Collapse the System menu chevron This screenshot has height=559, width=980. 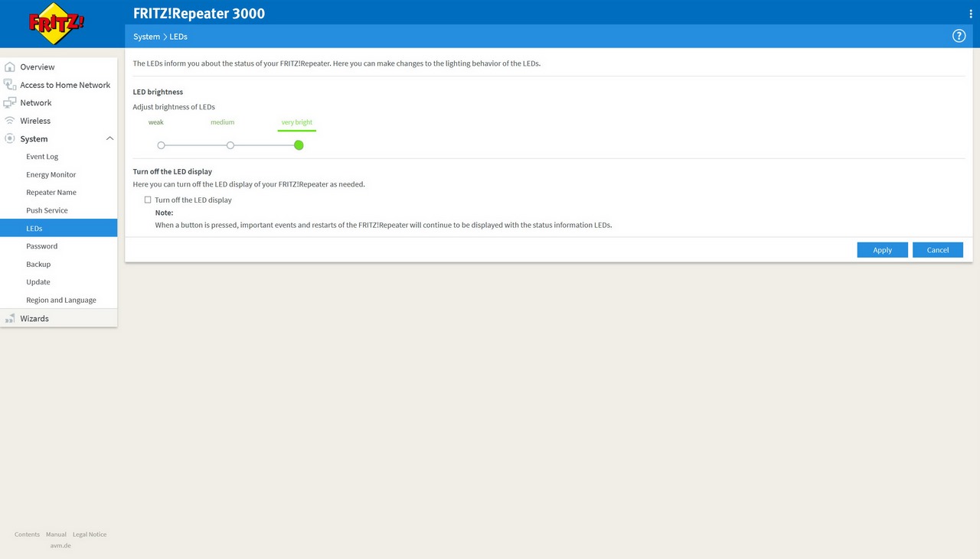[x=109, y=138]
